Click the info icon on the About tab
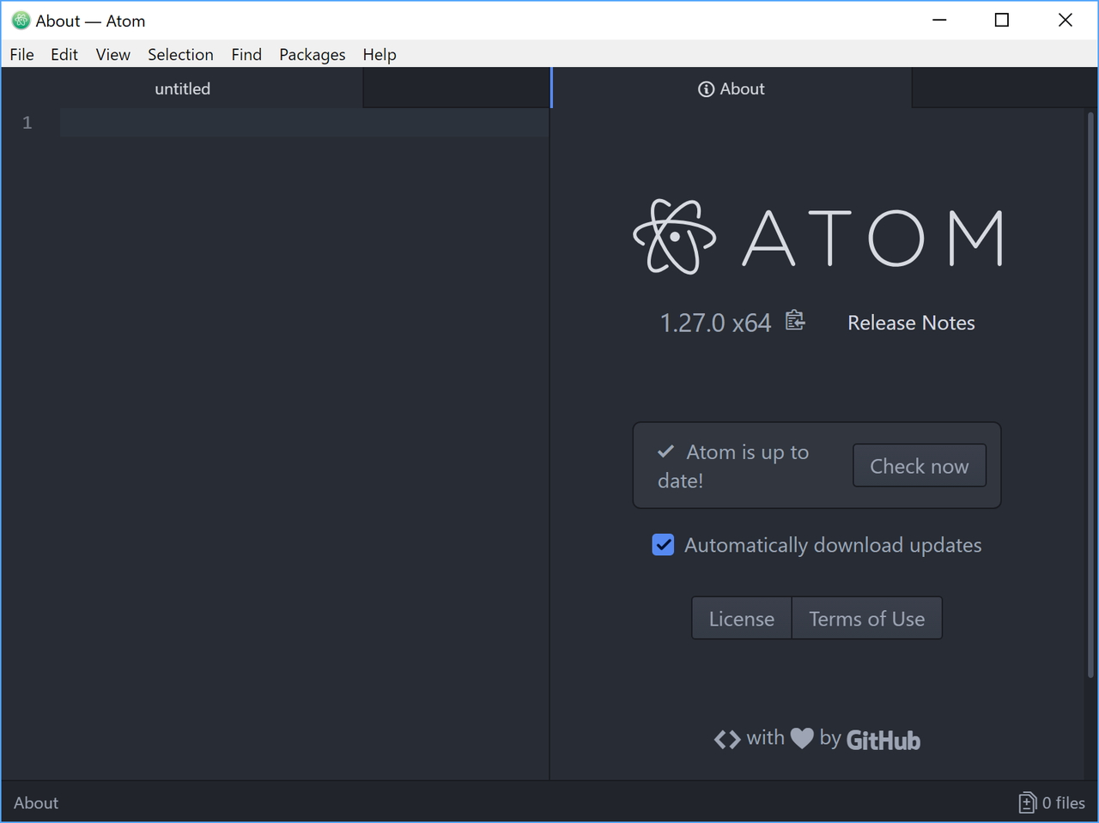 [x=706, y=88]
